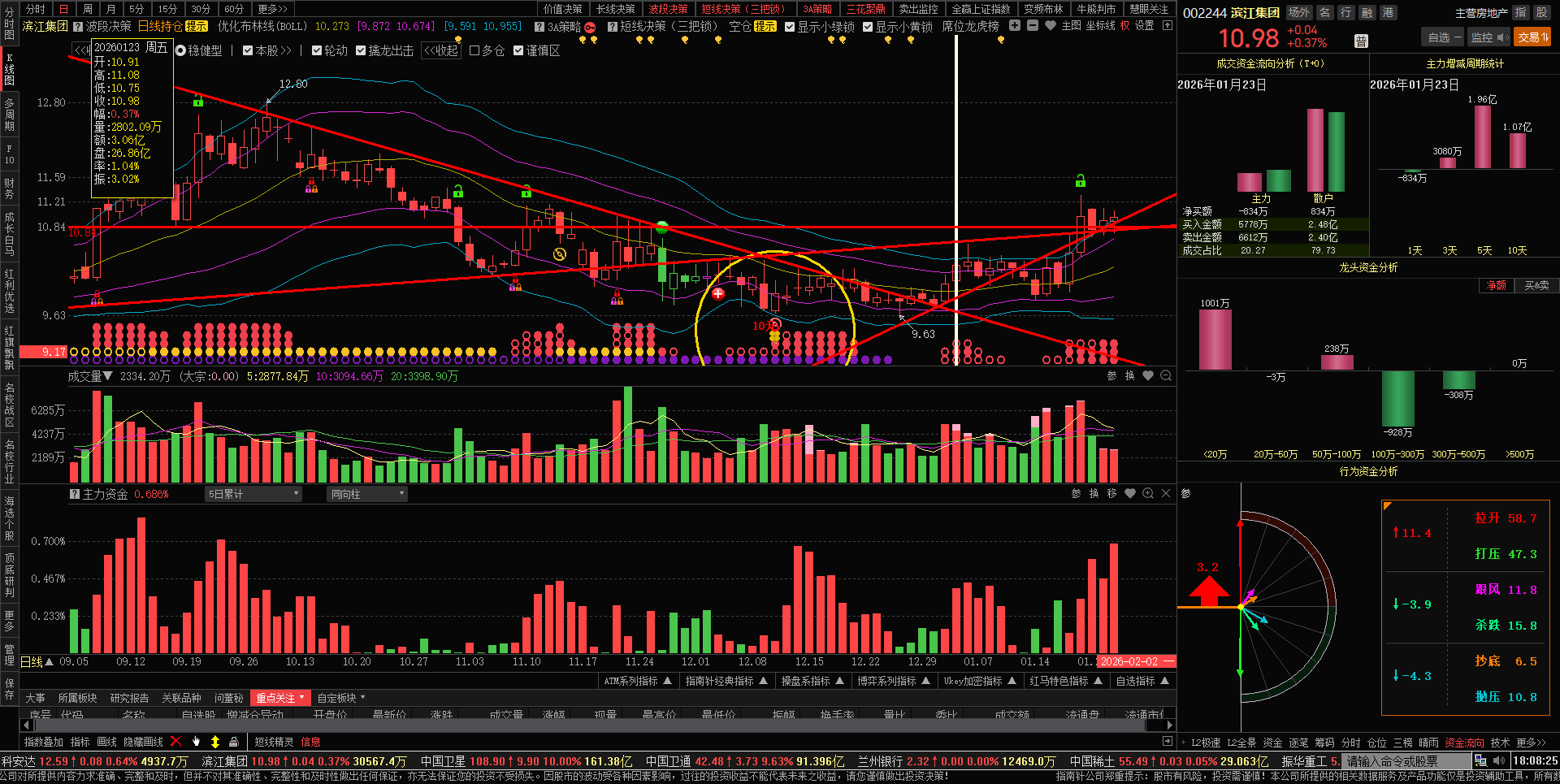The image size is (1560, 784).
Task: Open the 同向柱 dropdown
Action: tap(367, 494)
